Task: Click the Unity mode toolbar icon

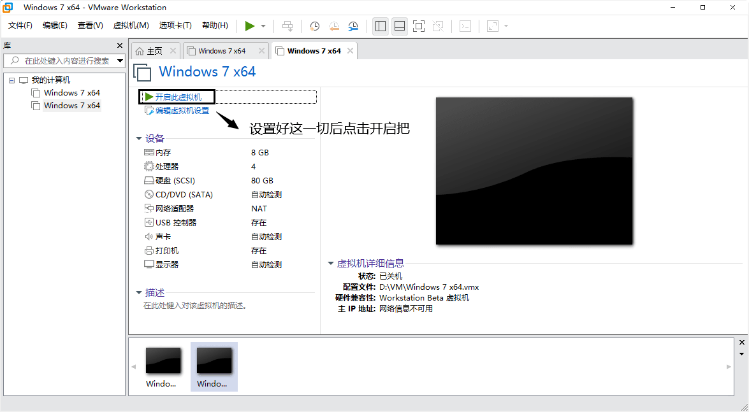Action: pyautogui.click(x=438, y=26)
